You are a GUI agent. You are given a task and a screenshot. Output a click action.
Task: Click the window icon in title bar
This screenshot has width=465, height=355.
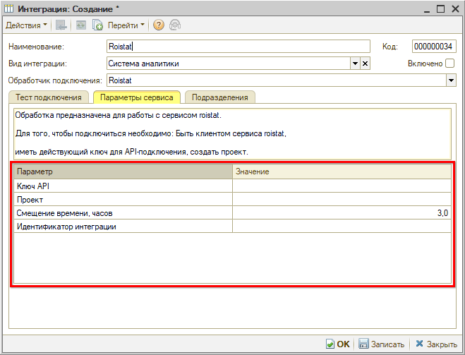tap(9, 9)
